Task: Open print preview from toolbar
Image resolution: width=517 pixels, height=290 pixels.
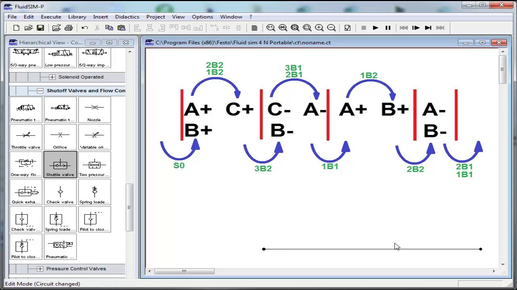Action: click(57, 28)
